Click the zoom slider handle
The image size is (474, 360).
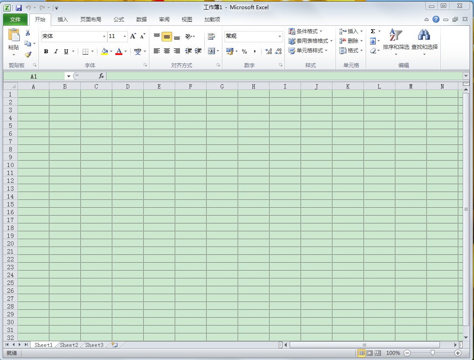(x=432, y=353)
